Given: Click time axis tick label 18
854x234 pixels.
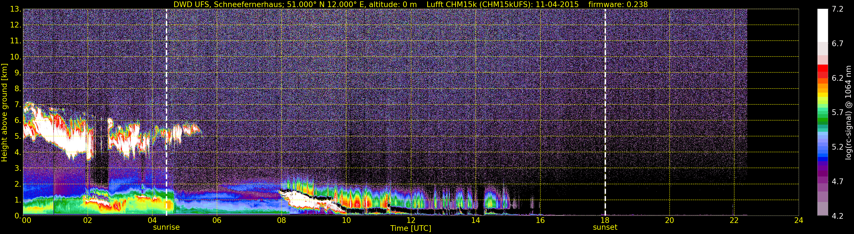Looking at the screenshot, I should tap(605, 221).
